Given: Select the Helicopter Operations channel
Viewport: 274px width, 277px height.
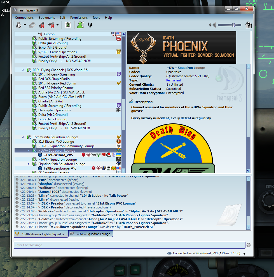Looking at the screenshot, I should coord(55,110).
